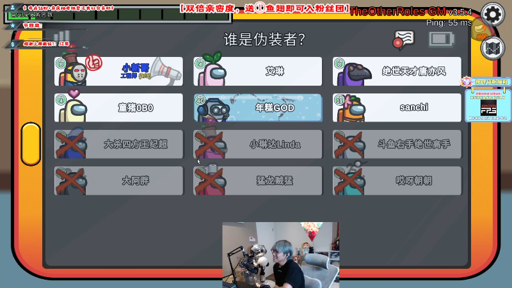Open the XIAOXIN FPS promo banner
Image resolution: width=512 pixels, height=288 pixels.
(x=488, y=105)
